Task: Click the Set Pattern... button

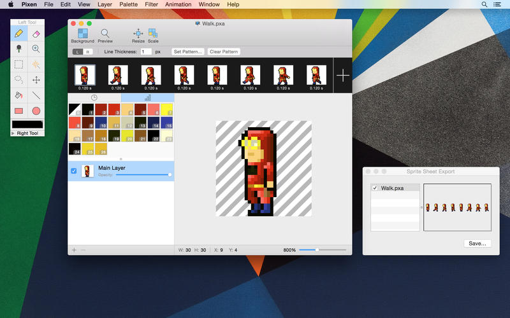Action: click(187, 52)
